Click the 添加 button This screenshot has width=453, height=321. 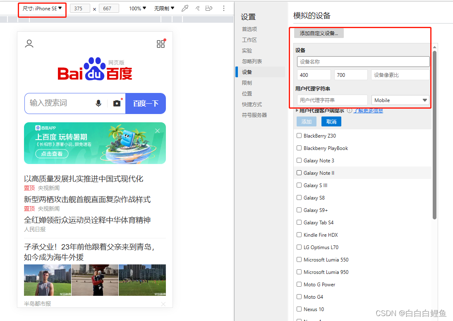[307, 122]
